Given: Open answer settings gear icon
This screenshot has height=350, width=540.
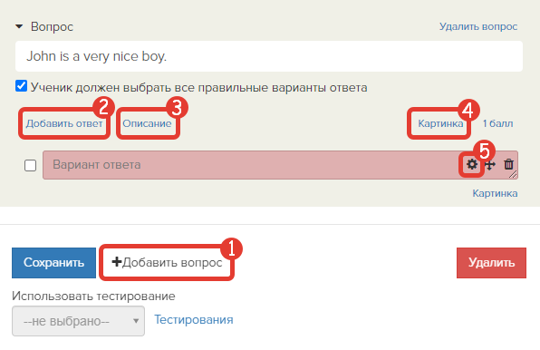Looking at the screenshot, I should click(471, 164).
